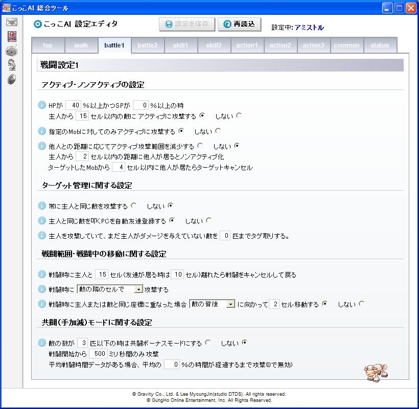Viewport: 419px width, 409px height.
Task: Click info icon next to 指定のMob setting
Action: [x=42, y=131]
